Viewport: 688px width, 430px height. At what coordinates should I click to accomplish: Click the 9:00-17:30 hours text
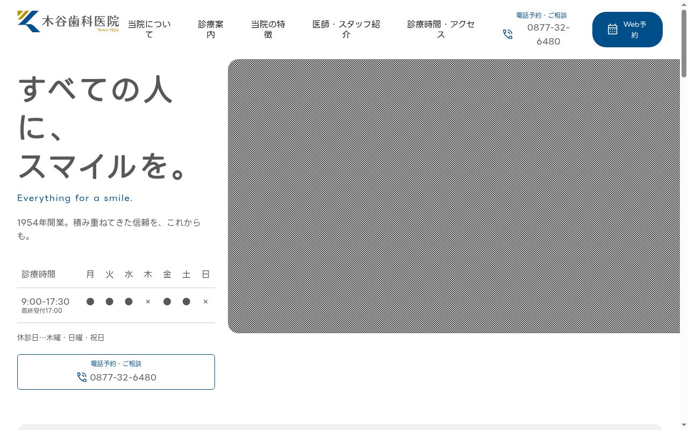tap(46, 302)
